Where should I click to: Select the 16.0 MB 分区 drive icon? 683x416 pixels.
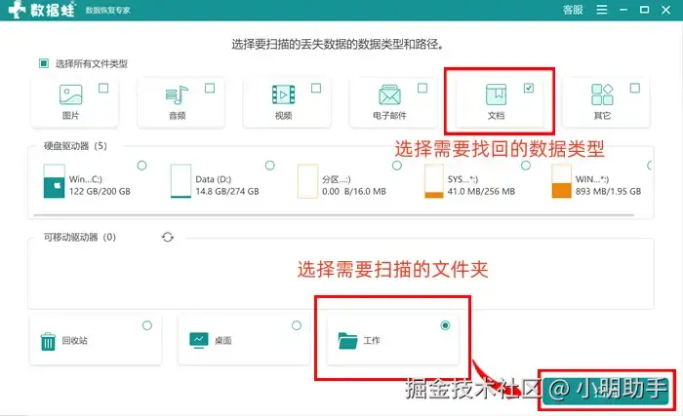coord(307,181)
